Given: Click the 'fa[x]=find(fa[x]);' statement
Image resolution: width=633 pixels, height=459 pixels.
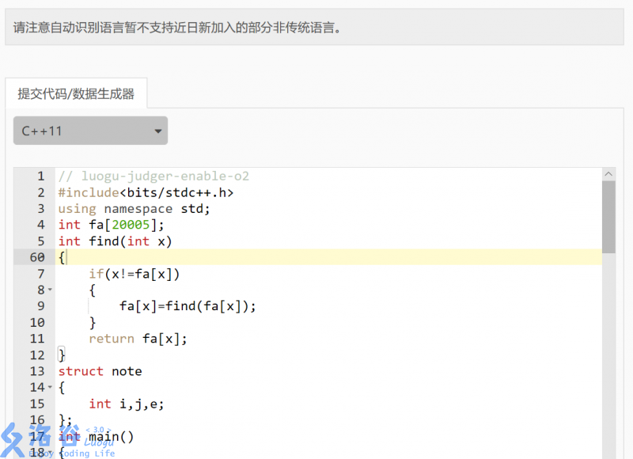Looking at the screenshot, I should pyautogui.click(x=188, y=306).
